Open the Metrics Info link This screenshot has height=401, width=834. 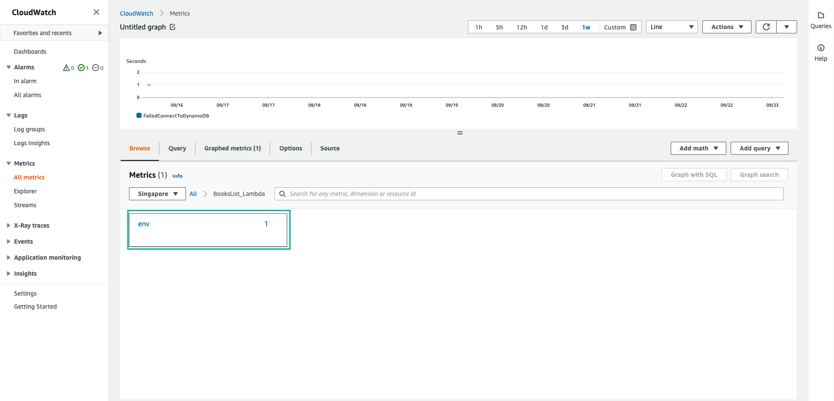[177, 176]
